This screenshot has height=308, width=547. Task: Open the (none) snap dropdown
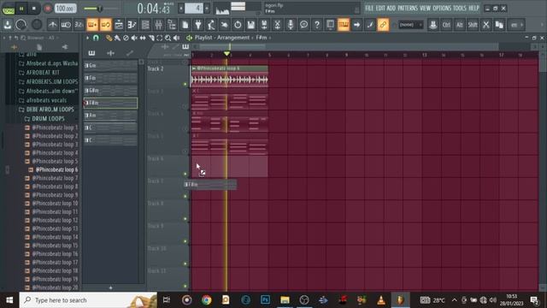[410, 25]
